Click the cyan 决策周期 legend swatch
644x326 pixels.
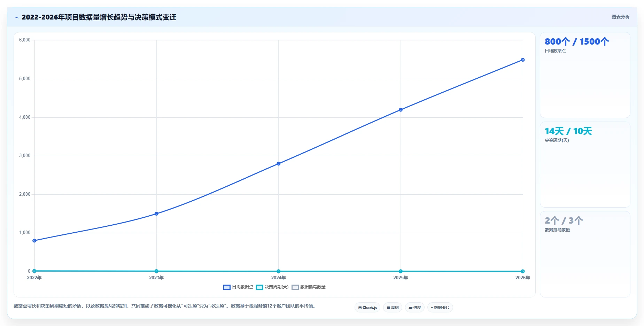(x=259, y=287)
